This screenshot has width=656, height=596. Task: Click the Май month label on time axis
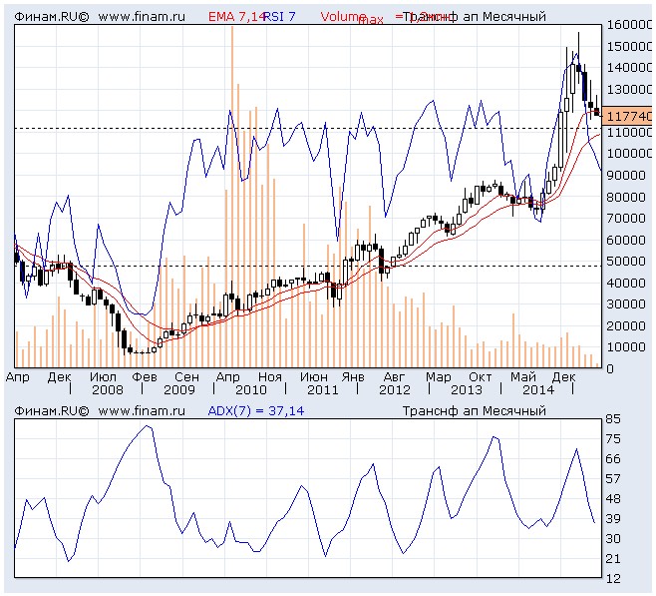tap(523, 377)
